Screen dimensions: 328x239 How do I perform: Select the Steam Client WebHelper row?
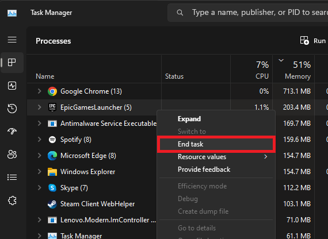click(x=92, y=204)
